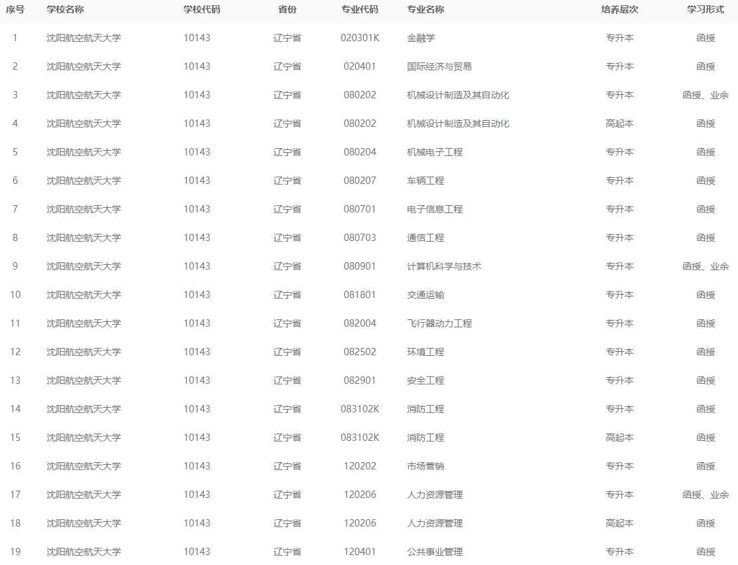This screenshot has height=565, width=738.
Task: Click 辽宁省 in the 车辆工程 row
Action: tap(287, 181)
